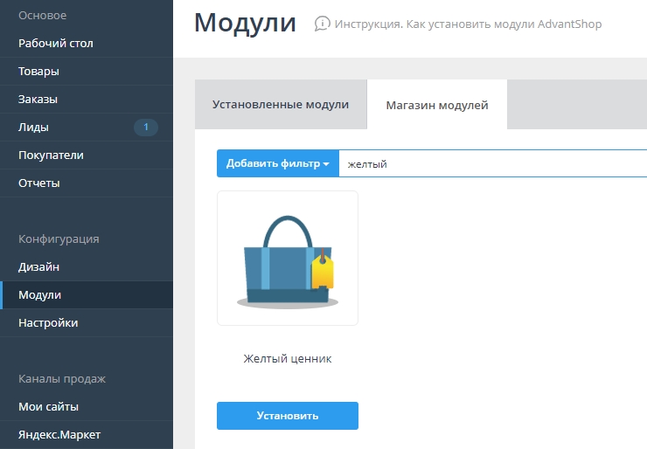The image size is (647, 449).
Task: Click the search field containing 'желтый'
Action: [490, 163]
